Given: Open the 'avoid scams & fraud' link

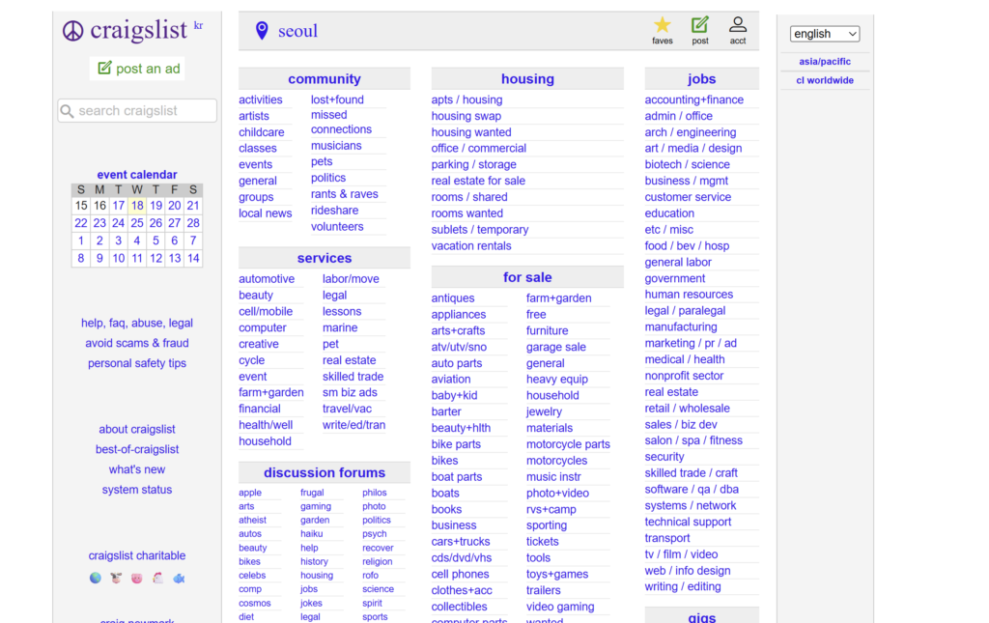Looking at the screenshot, I should click(x=137, y=343).
